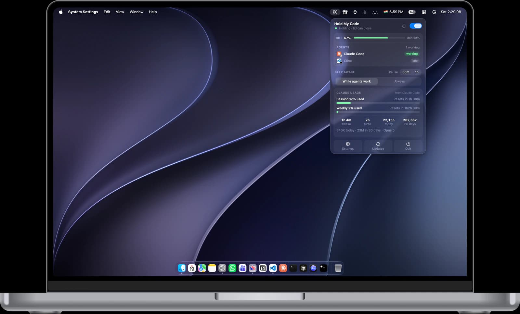Quit Hold My Code via the power button

pyautogui.click(x=408, y=146)
